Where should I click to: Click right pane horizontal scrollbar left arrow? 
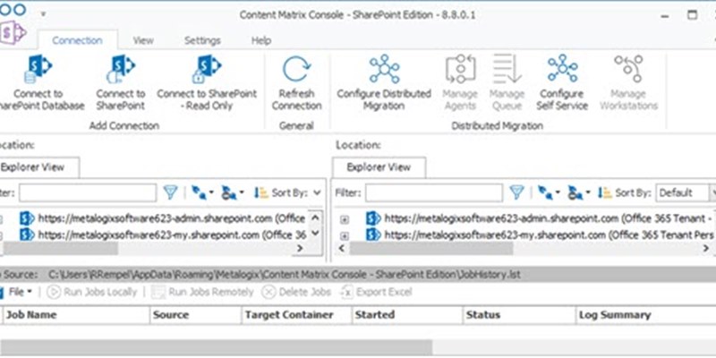(341, 249)
